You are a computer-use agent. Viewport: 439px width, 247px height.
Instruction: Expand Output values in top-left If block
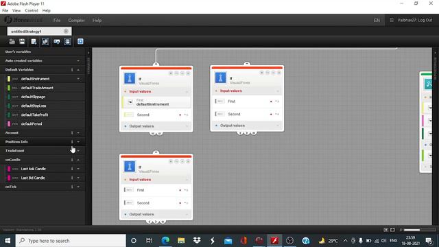tap(187, 126)
